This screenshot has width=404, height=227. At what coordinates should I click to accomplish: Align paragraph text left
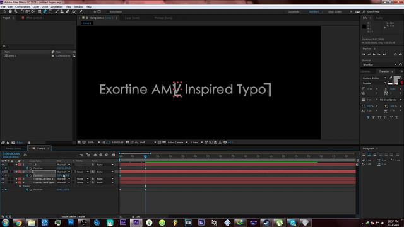[x=364, y=154]
